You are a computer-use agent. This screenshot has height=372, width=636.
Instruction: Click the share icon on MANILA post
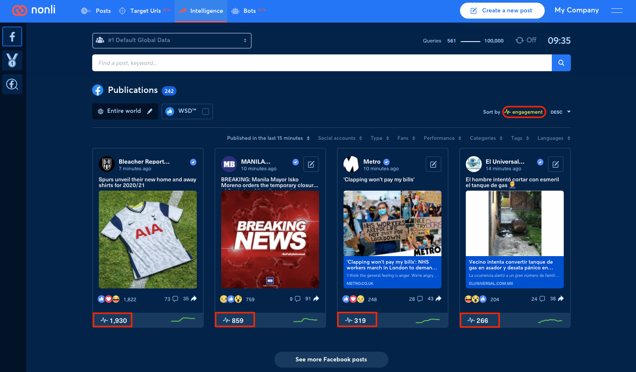(x=316, y=299)
